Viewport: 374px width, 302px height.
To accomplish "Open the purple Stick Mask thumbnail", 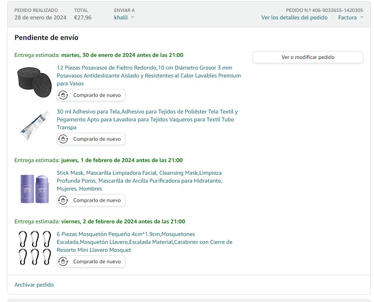I will pyautogui.click(x=34, y=189).
